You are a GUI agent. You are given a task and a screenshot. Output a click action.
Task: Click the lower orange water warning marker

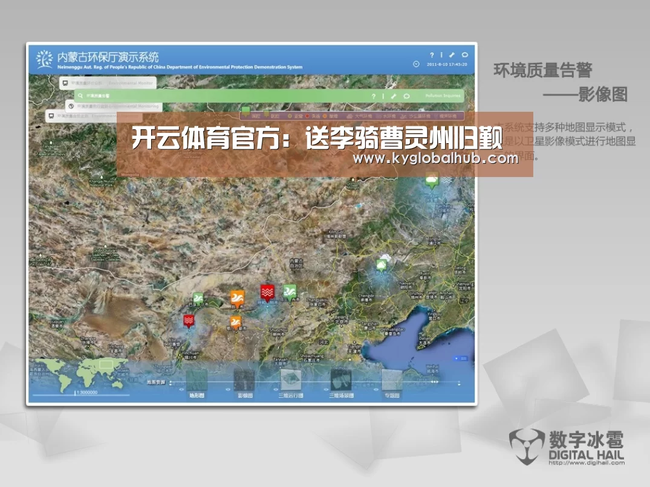point(235,323)
